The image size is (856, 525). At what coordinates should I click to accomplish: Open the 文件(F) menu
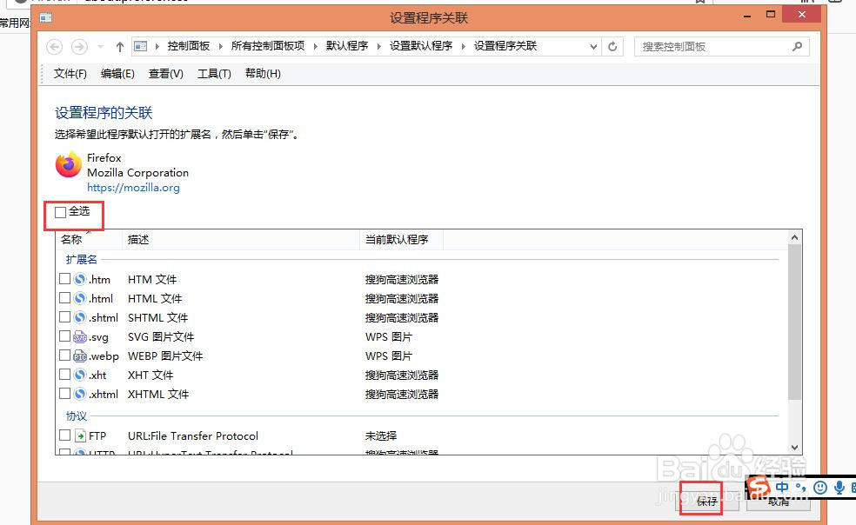pos(70,74)
